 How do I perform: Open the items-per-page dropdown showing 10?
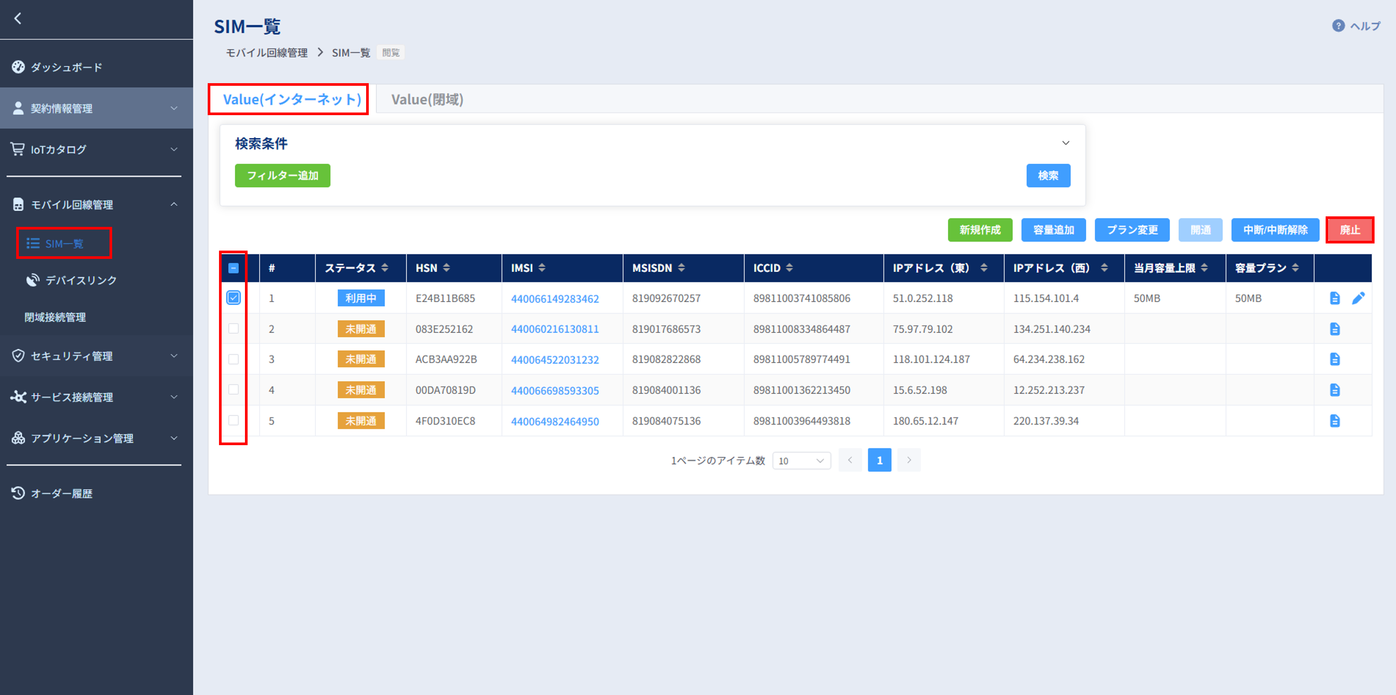click(801, 461)
